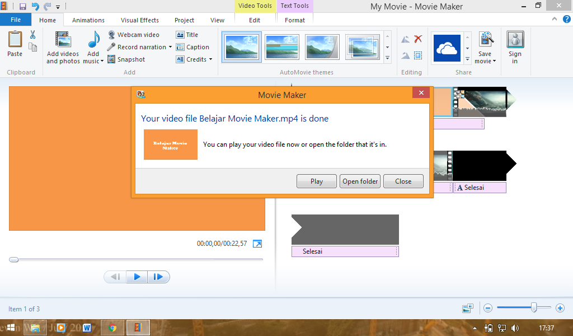Add a Caption to the video
The width and height of the screenshot is (573, 336).
tap(192, 47)
